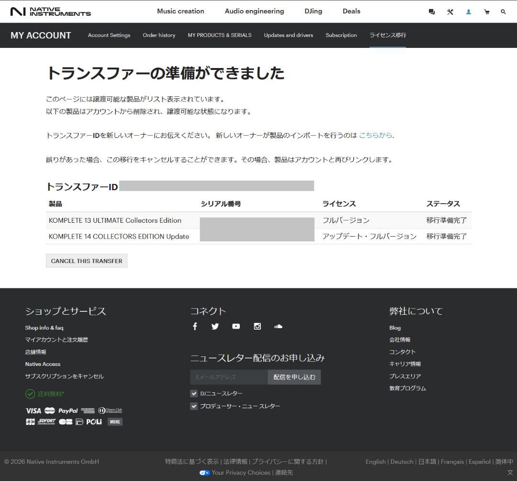The height and width of the screenshot is (481, 517).
Task: Click the 配信を申し込む newsletter button
Action: 293,377
